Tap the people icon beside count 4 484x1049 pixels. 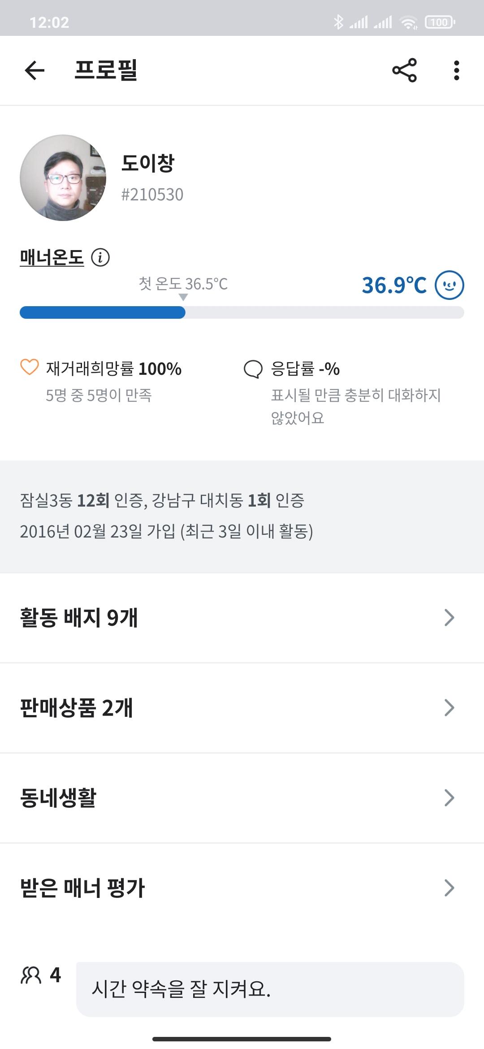tap(31, 975)
